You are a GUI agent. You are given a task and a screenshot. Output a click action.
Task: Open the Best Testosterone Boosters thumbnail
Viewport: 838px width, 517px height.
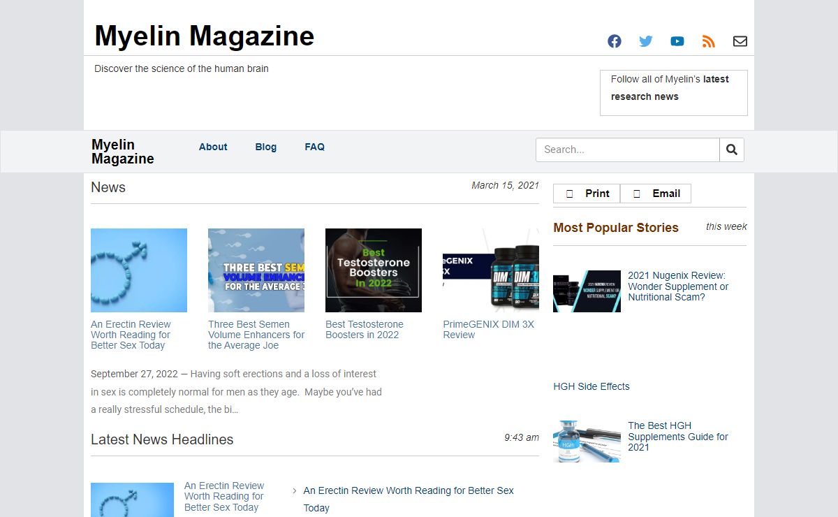pyautogui.click(x=374, y=270)
